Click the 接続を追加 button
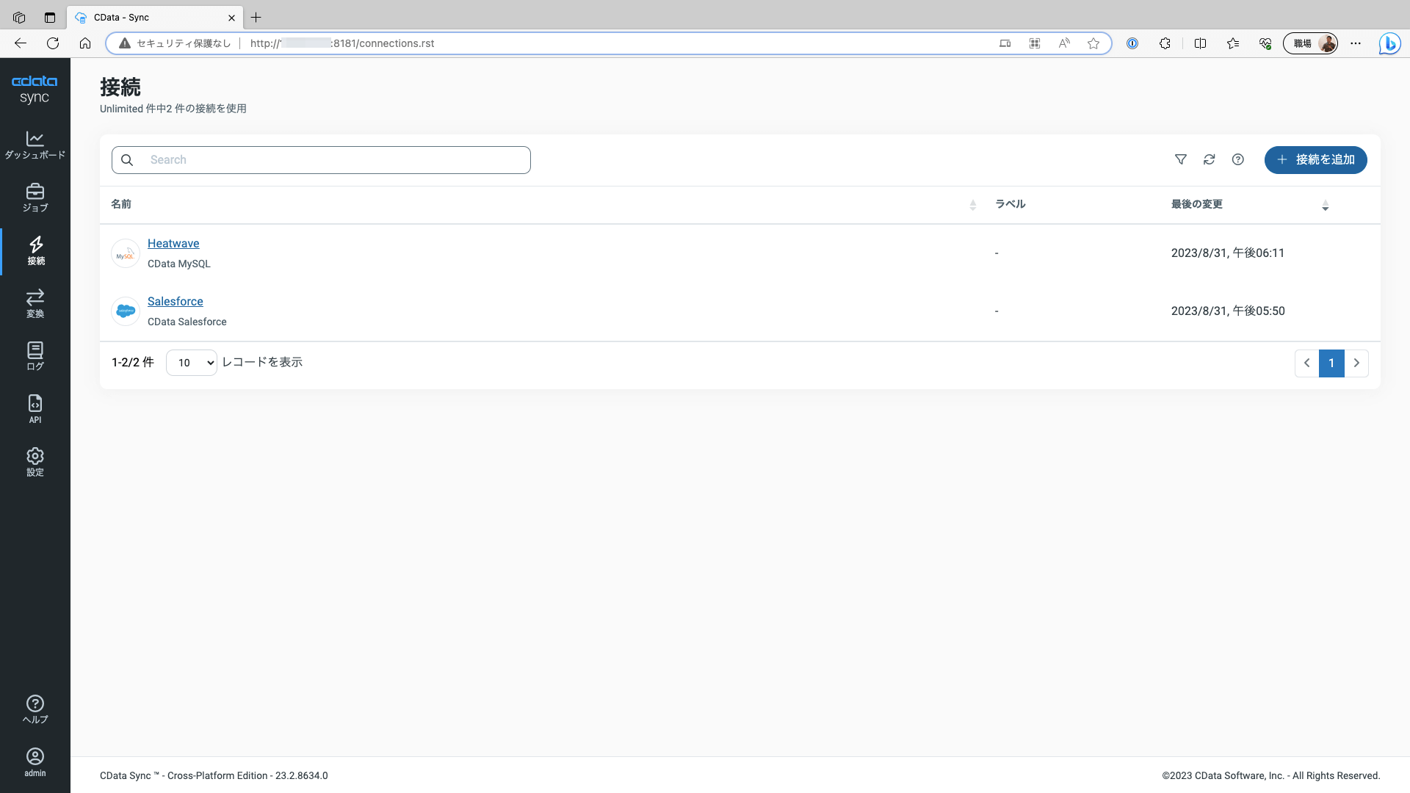The height and width of the screenshot is (793, 1410). tap(1315, 159)
